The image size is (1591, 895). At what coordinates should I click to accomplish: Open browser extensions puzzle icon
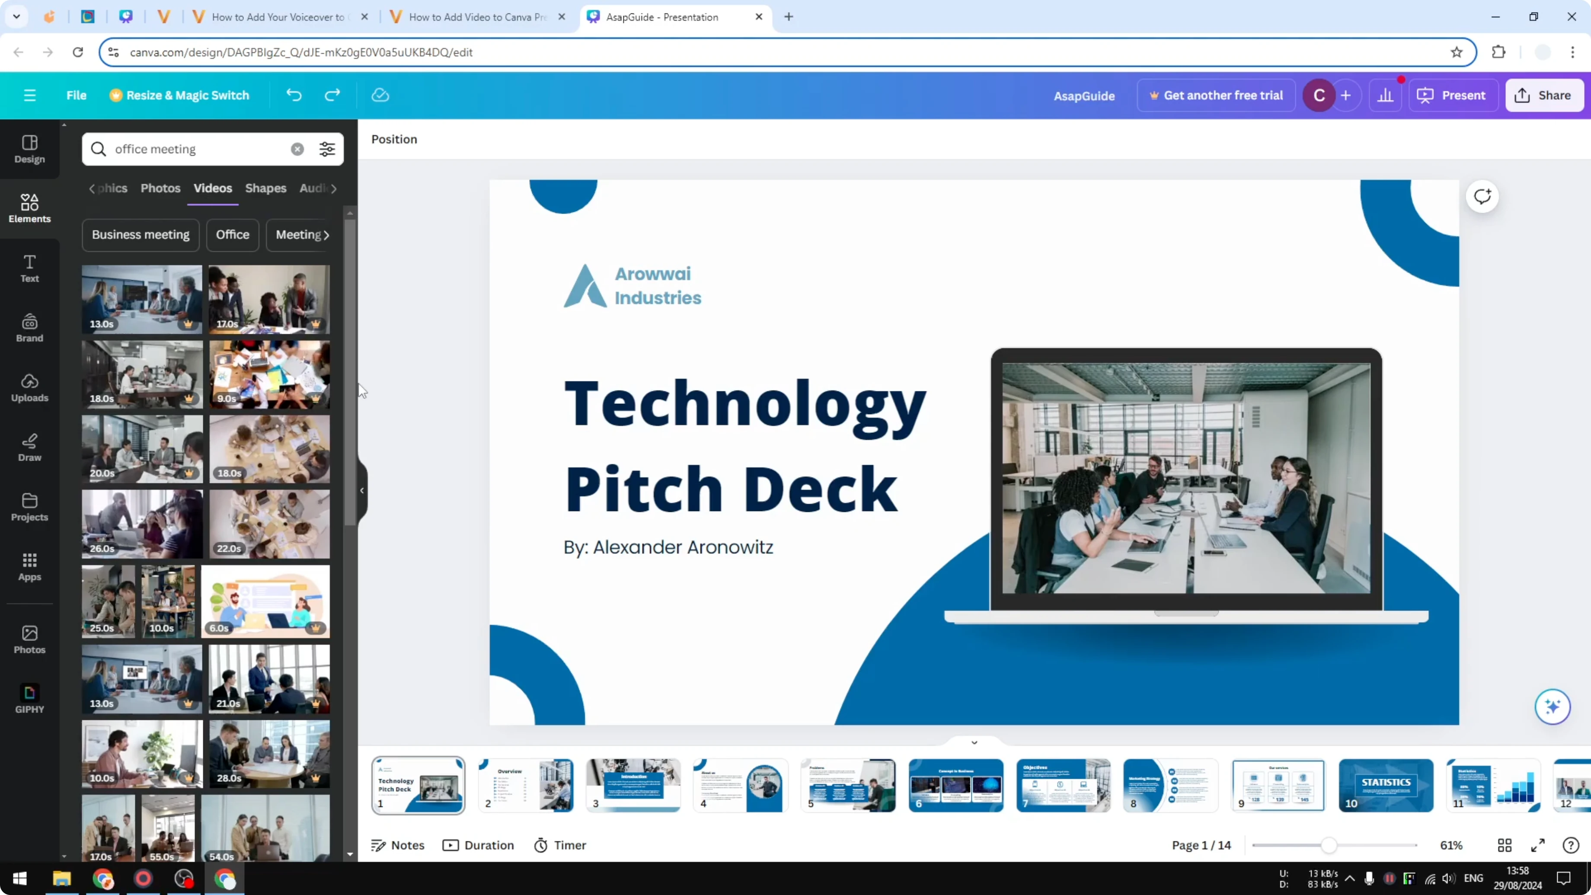click(x=1498, y=52)
